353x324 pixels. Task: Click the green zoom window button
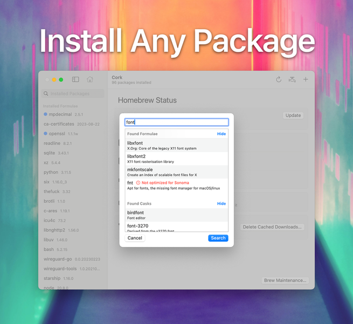pyautogui.click(x=61, y=80)
